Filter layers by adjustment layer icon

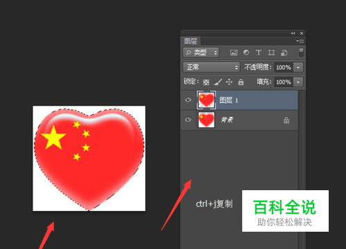246,53
